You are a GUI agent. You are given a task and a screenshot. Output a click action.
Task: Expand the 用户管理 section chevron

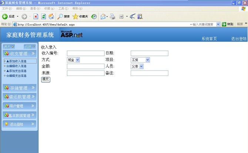click(x=33, y=106)
